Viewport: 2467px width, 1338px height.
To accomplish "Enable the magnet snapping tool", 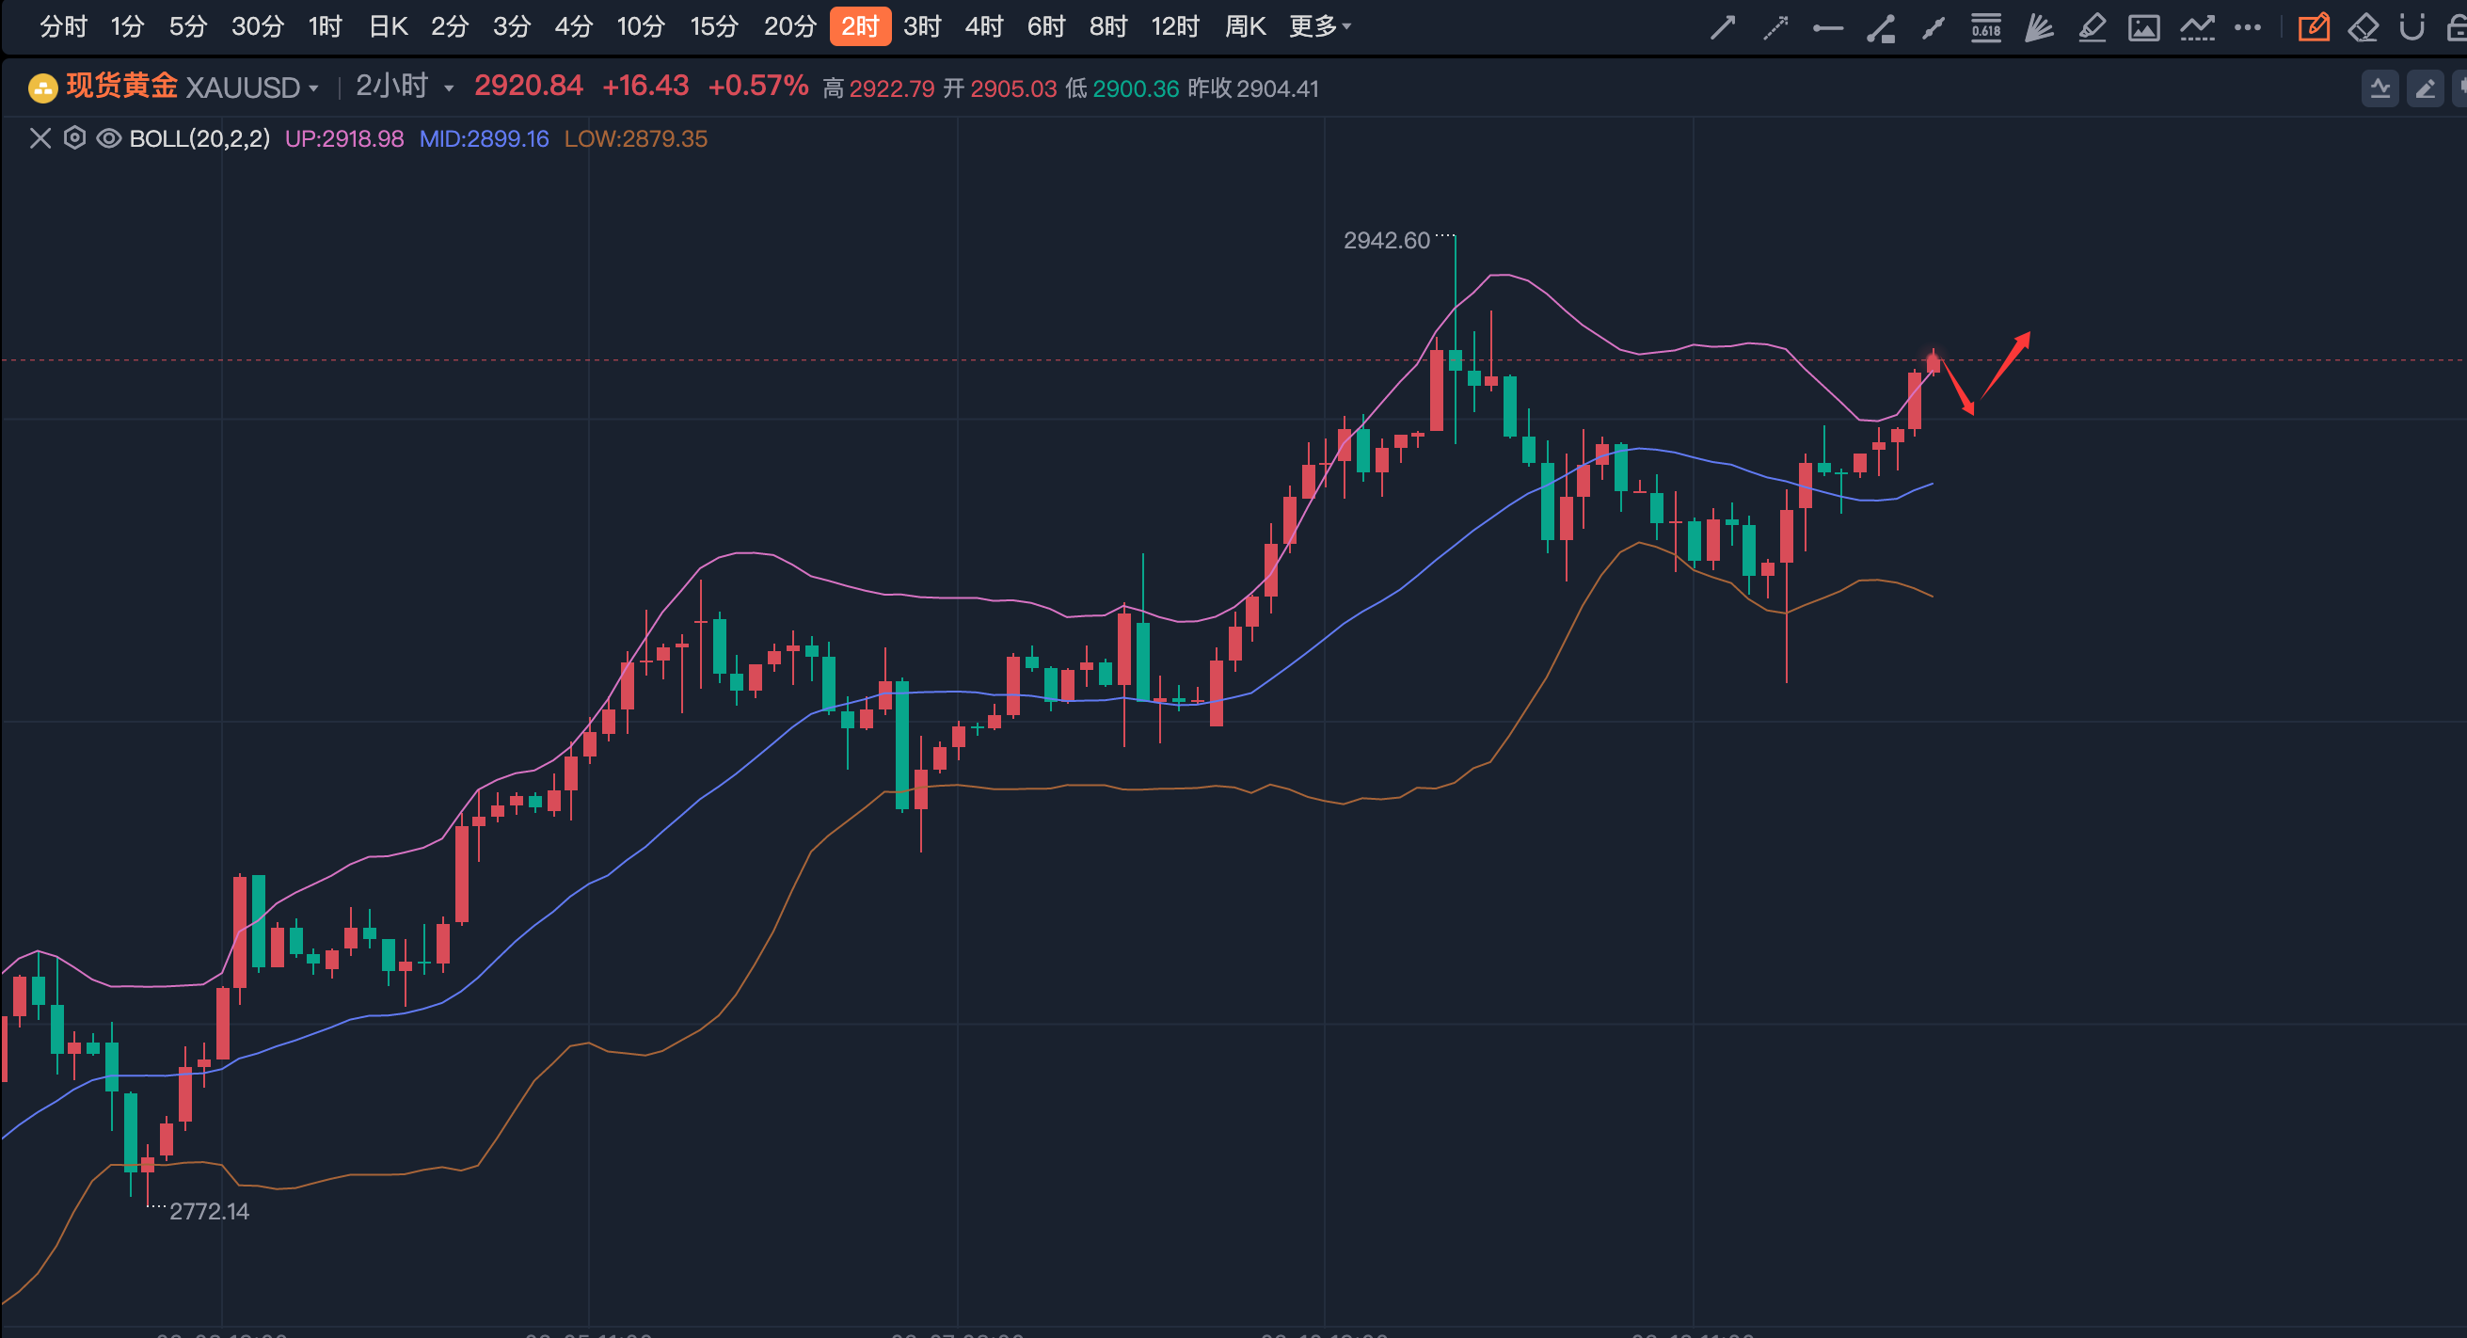I will click(2411, 27).
